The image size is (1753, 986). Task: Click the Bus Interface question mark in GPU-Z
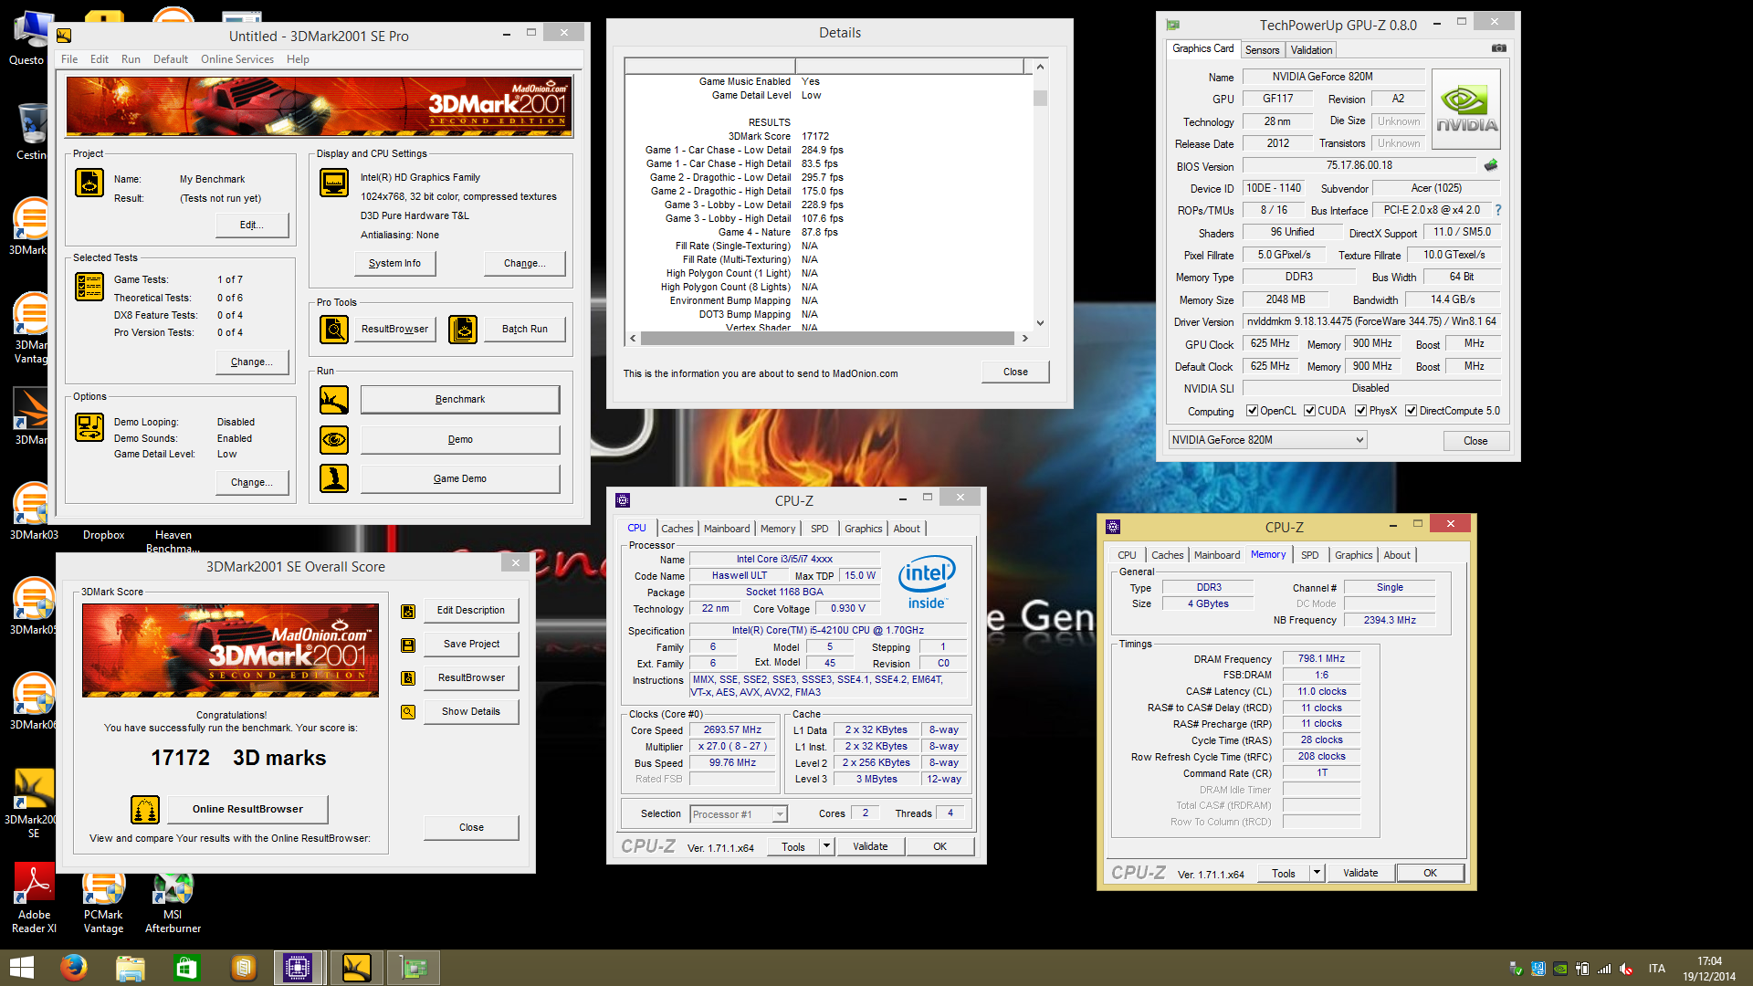click(x=1498, y=210)
